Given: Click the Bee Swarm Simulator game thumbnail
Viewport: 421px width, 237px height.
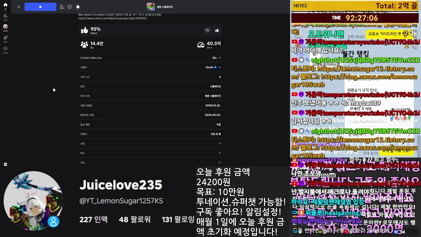Looking at the screenshot, I should click(x=151, y=7).
